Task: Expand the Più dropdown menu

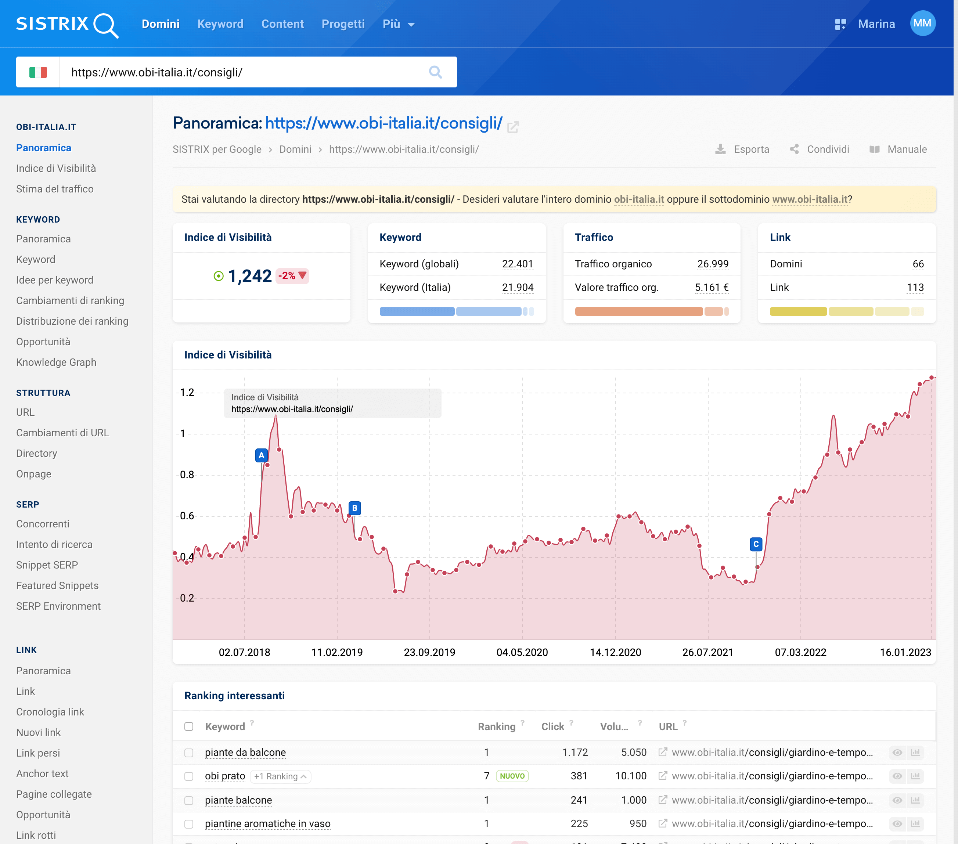Action: tap(399, 24)
